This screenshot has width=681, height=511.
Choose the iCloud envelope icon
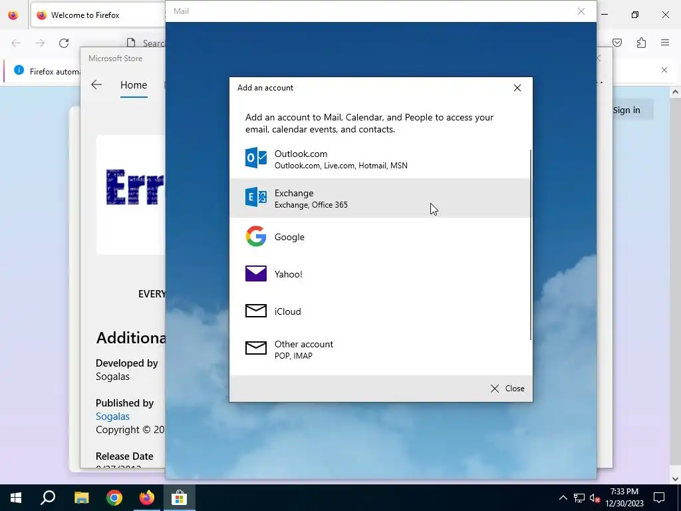[x=256, y=311]
